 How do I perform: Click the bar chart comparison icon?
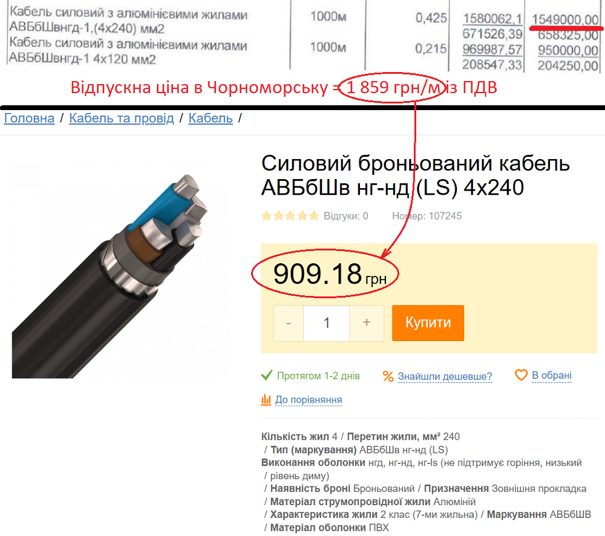(x=266, y=399)
